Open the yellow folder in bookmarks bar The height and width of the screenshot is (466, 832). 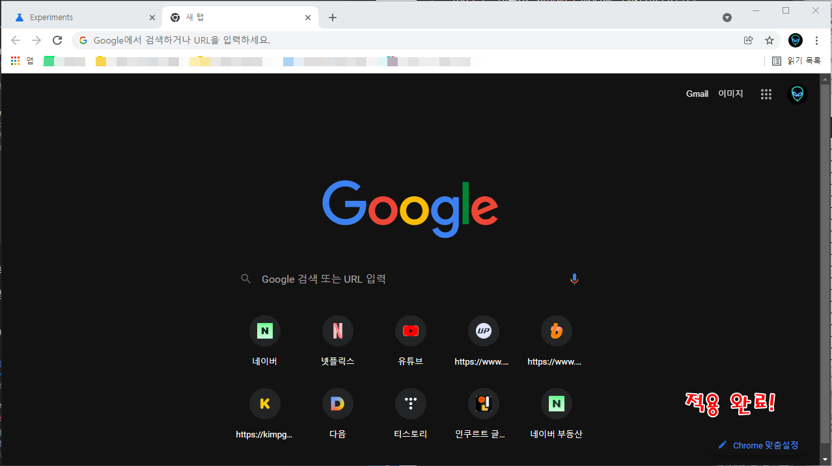pos(101,61)
